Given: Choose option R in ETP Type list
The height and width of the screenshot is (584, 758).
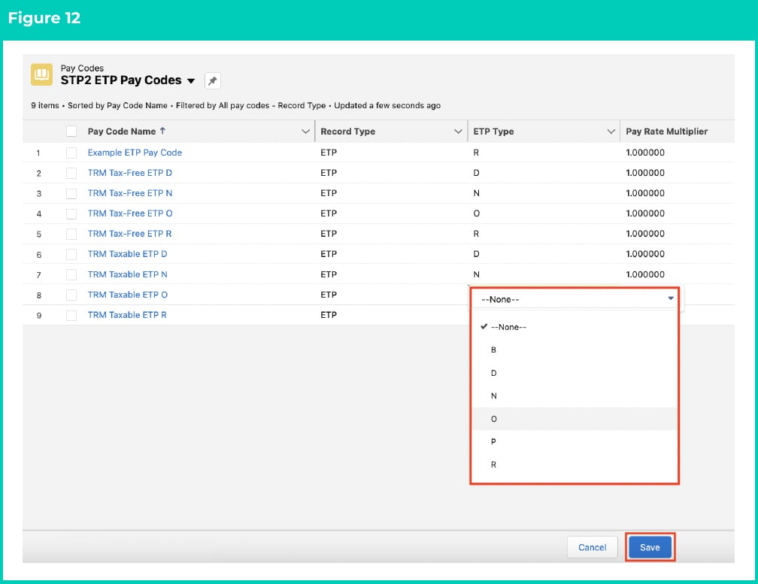Looking at the screenshot, I should [x=575, y=464].
